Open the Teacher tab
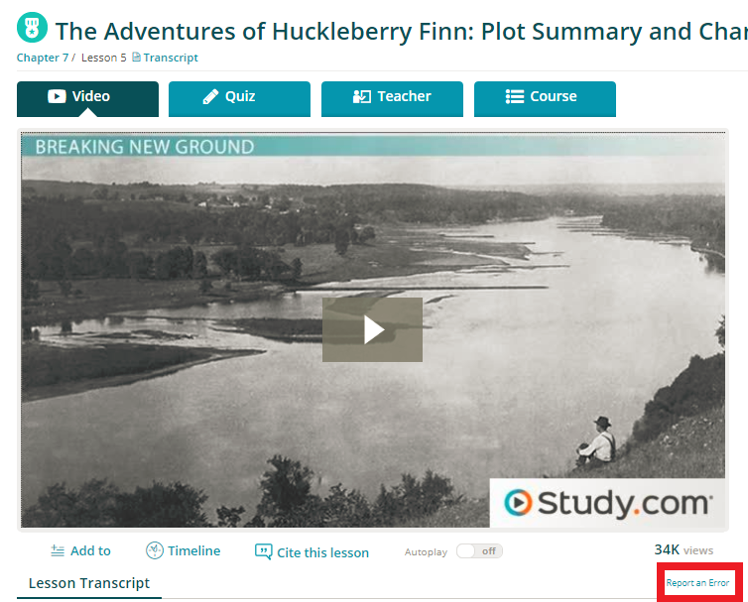The image size is (748, 602). point(392,99)
